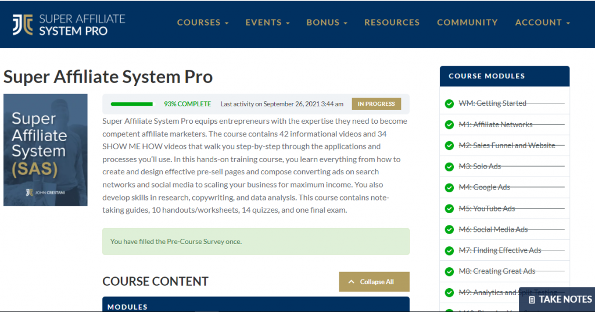
Task: Click the checkmark next to M6: Social Media Ads
Action: pyautogui.click(x=449, y=229)
